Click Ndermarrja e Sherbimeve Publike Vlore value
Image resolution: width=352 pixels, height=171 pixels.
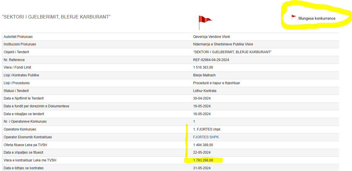[223, 44]
